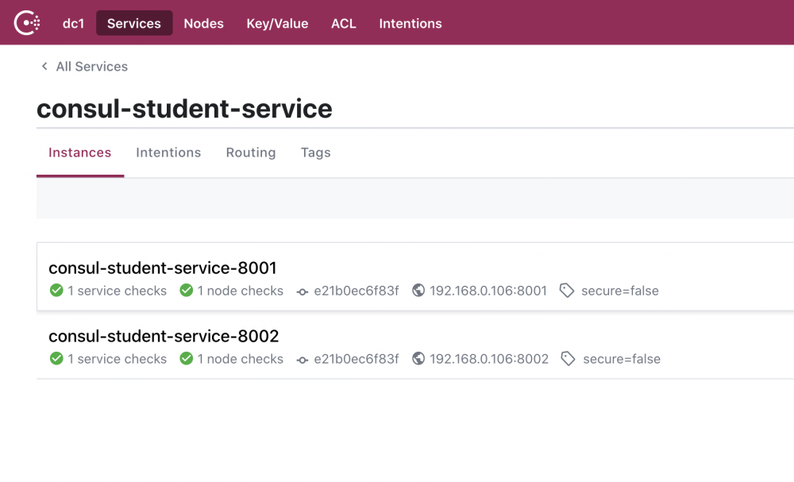Open the Key/Value section
This screenshot has height=482, width=794.
point(277,23)
